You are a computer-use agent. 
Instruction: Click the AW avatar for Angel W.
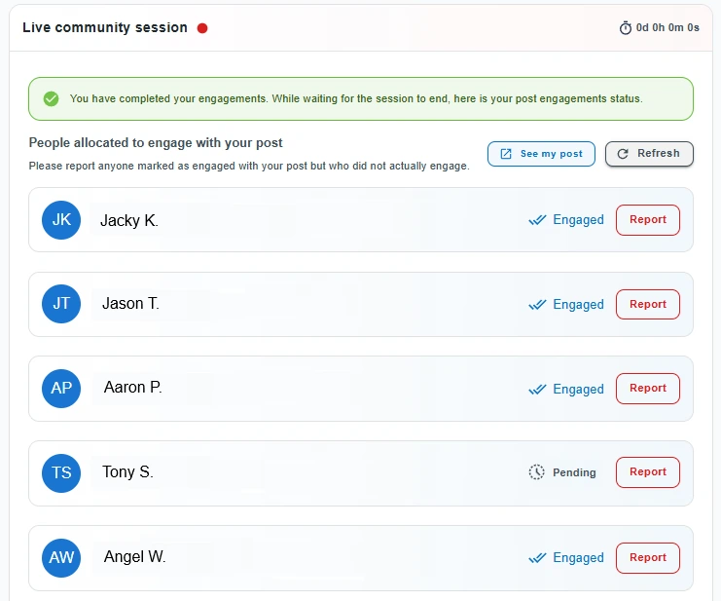point(61,557)
